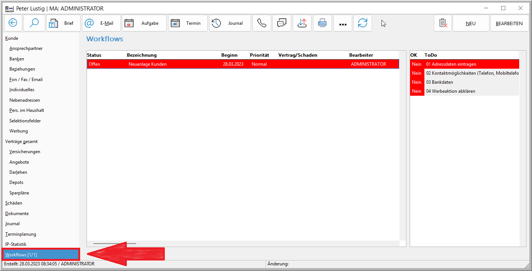The height and width of the screenshot is (271, 532).
Task: Sort workflows by Priorität column header
Action: (260, 55)
